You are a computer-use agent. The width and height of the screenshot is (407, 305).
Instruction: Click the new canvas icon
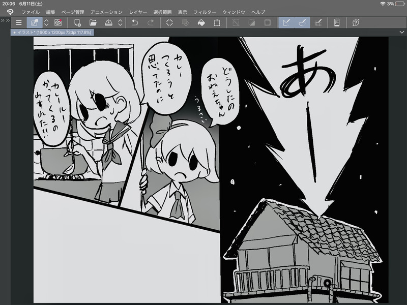click(x=77, y=22)
